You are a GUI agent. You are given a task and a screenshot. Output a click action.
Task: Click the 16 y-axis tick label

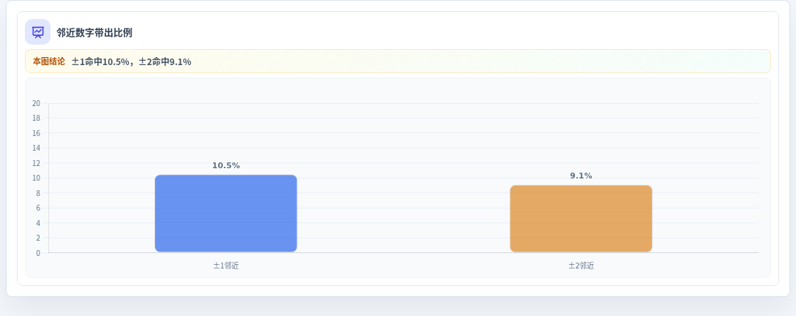36,133
